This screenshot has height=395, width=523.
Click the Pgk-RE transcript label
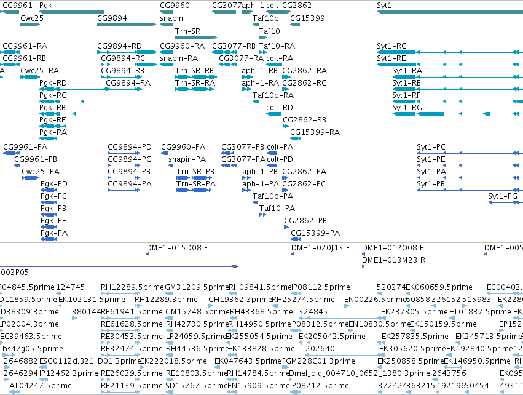click(53, 120)
